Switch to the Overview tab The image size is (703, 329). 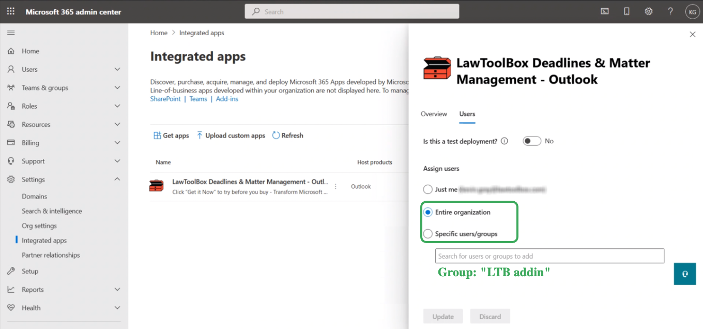(x=434, y=114)
